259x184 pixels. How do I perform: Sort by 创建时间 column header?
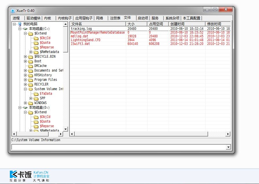187,24
